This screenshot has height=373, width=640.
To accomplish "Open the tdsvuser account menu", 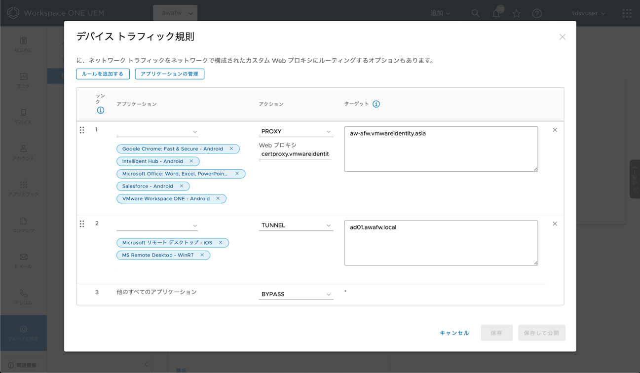I will pos(588,13).
